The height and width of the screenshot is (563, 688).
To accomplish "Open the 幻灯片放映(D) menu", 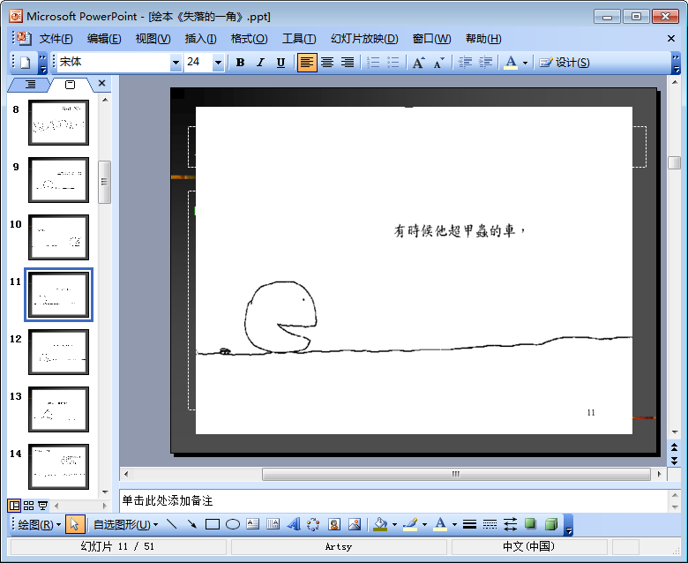I will (364, 39).
